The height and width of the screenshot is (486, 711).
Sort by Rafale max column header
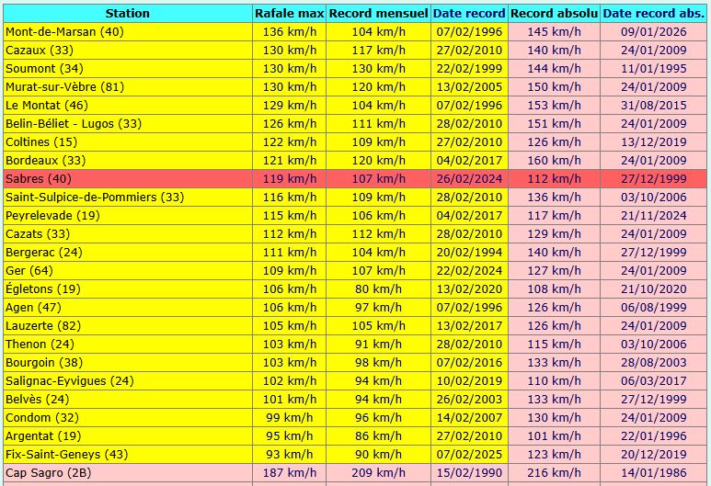(x=289, y=14)
